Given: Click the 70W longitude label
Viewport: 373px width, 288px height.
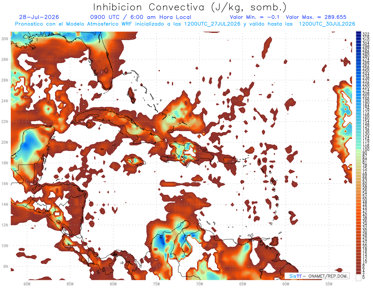Looking at the screenshot, I should coord(200,284).
